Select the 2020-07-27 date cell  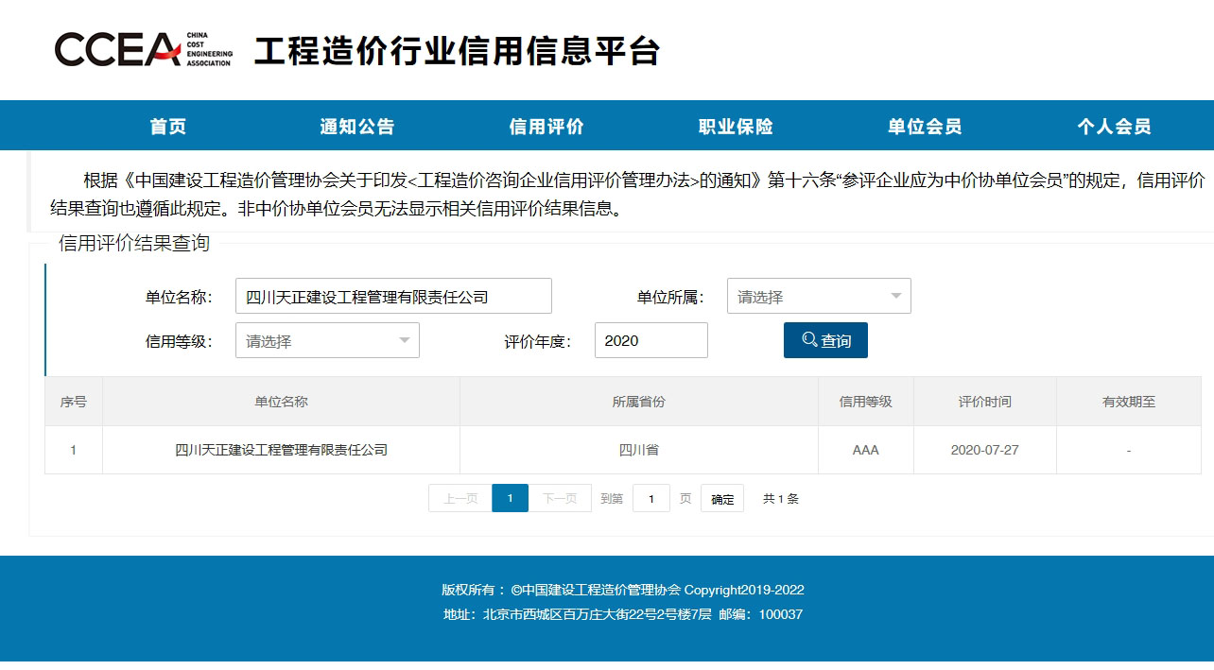pyautogui.click(x=985, y=450)
